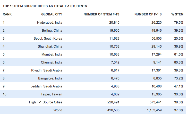Select the 80.3% cell
Image resolution: width=188 pixels, height=116 pixels.
click(x=179, y=62)
